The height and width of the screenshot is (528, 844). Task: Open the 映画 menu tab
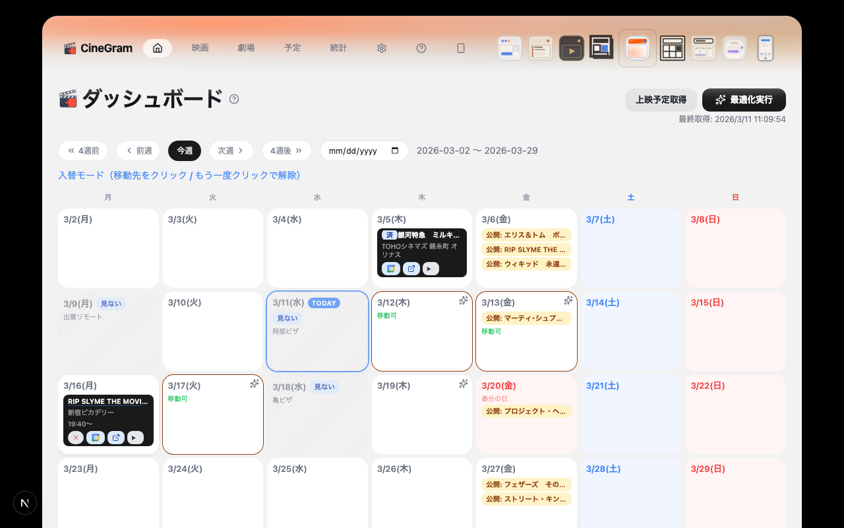pyautogui.click(x=200, y=48)
